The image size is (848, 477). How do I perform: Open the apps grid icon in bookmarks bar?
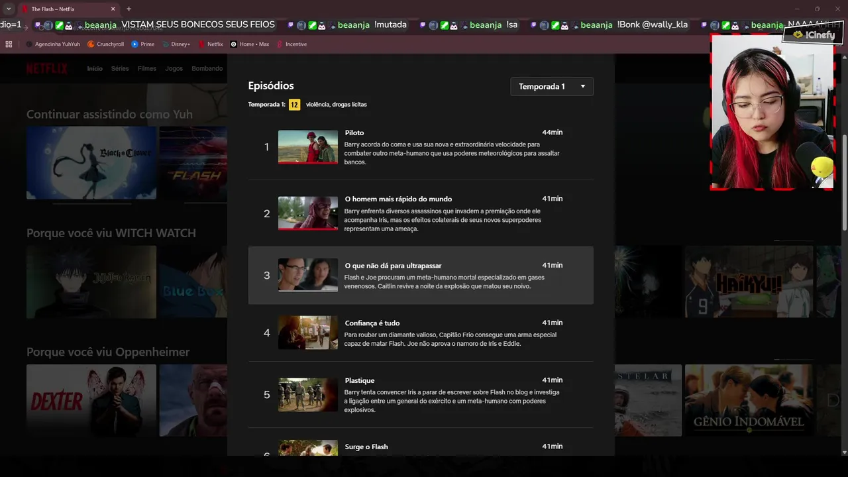[9, 44]
